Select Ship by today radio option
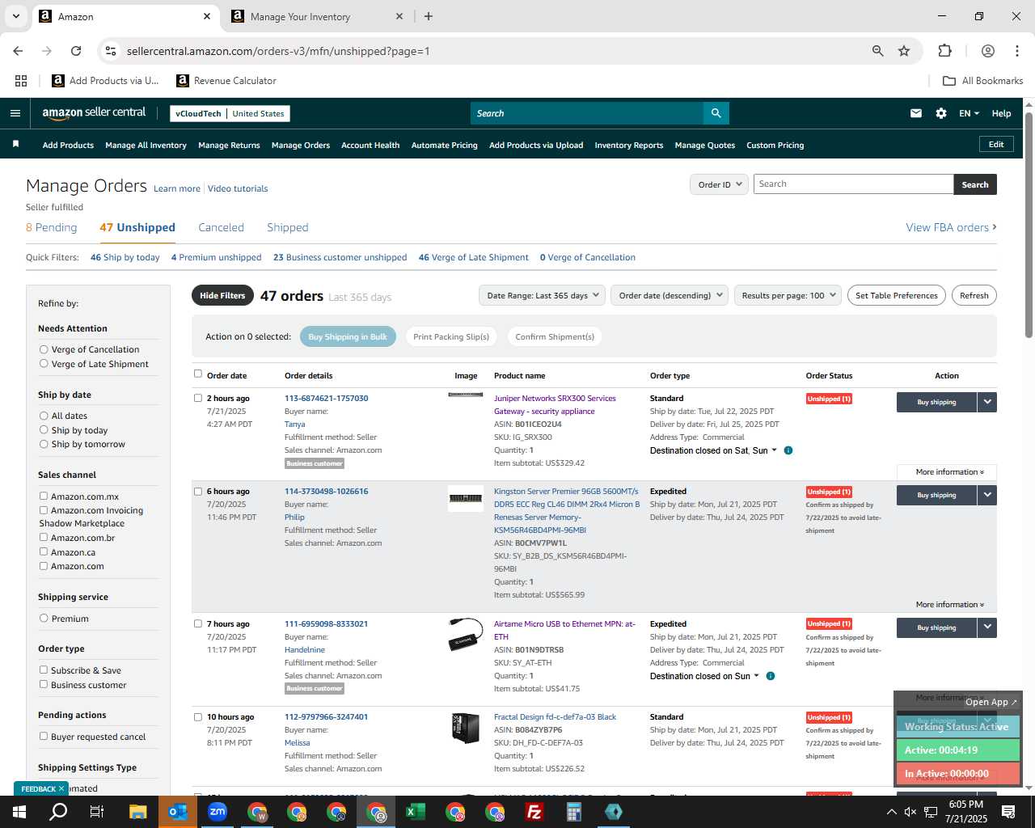This screenshot has height=828, width=1035. pos(44,430)
